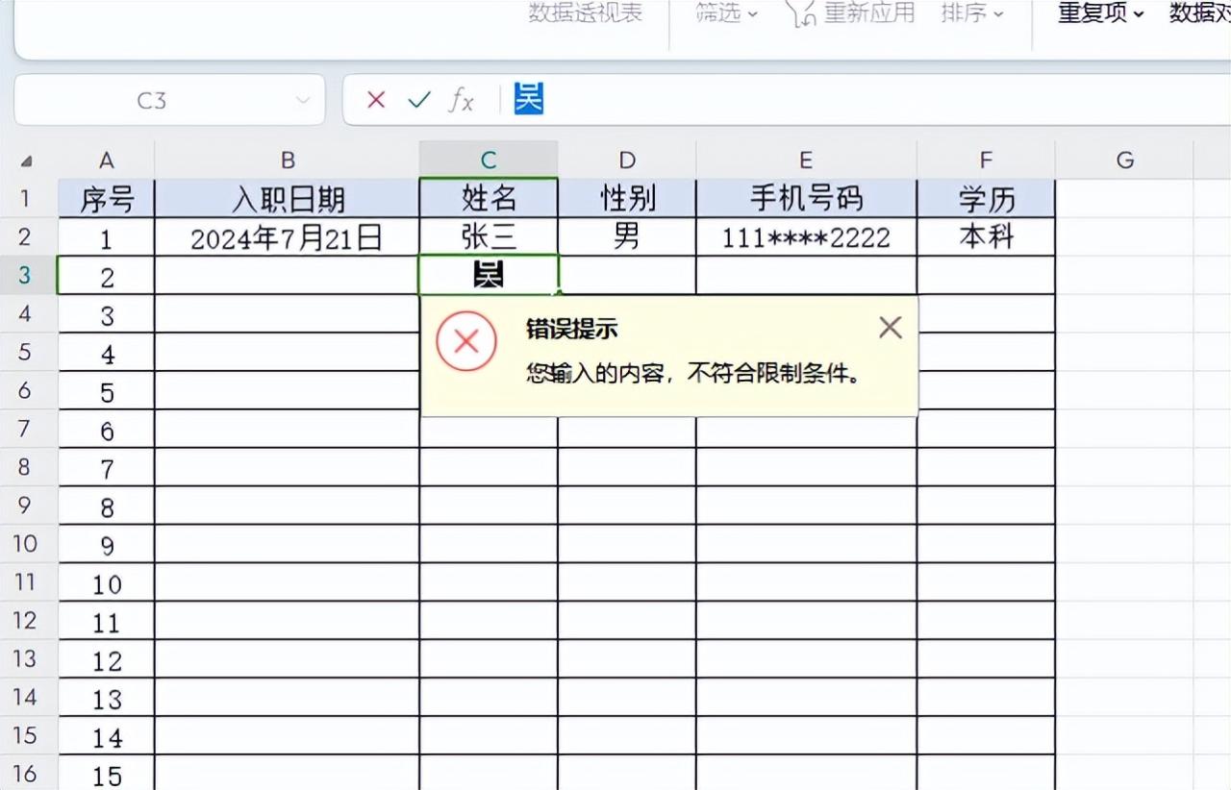Click the 序号 cell showing 9
The width and height of the screenshot is (1231, 790).
click(107, 545)
